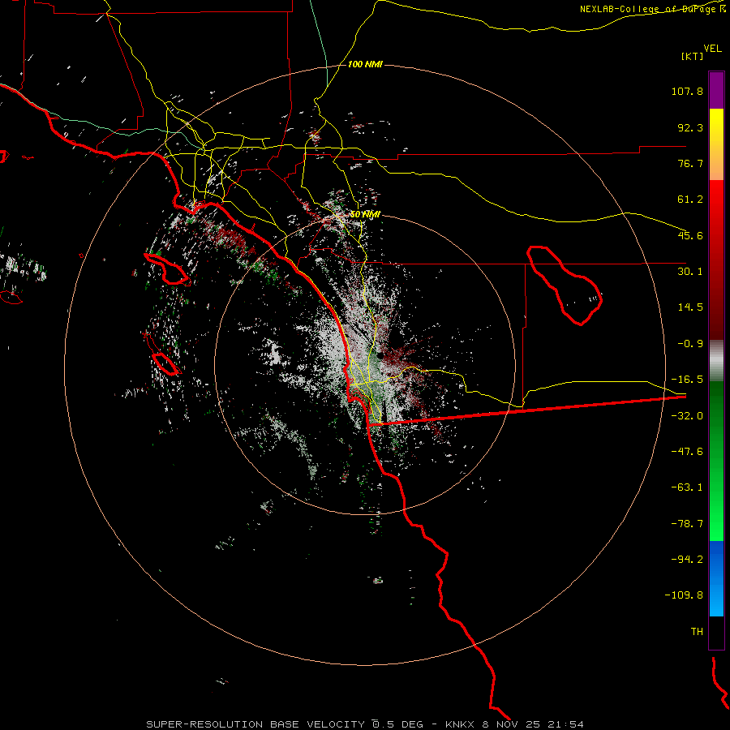Click the 100 NMI range ring label

point(366,64)
